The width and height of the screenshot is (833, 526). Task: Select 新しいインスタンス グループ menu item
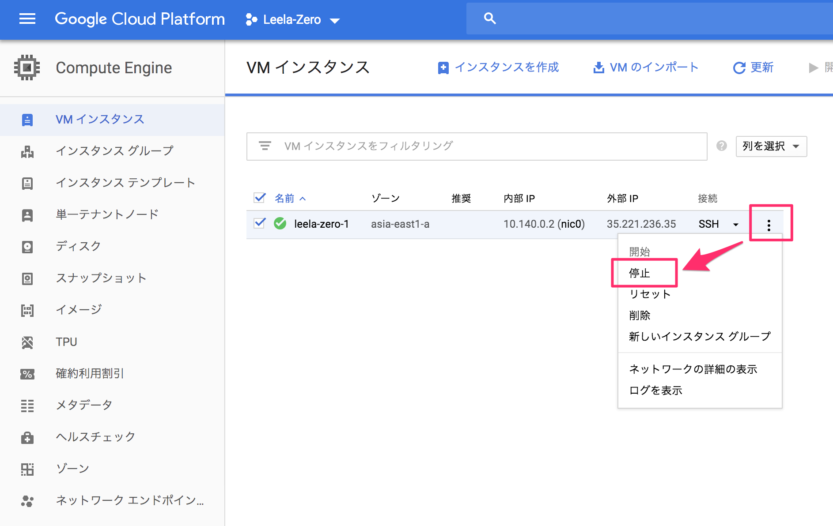click(700, 337)
